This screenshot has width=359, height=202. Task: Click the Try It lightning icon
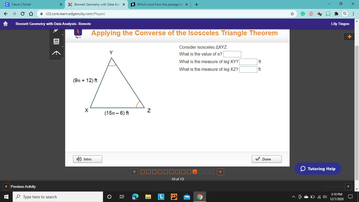coord(78,32)
